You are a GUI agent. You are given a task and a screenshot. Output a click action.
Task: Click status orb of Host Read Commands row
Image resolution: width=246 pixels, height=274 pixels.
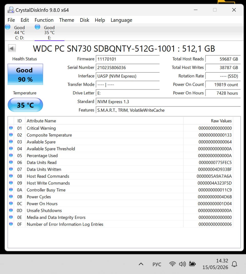11,176
